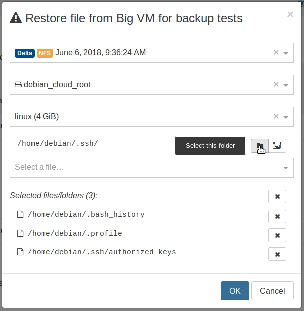This screenshot has width=304, height=311.
Task: Remove .profile from selected files
Action: (x=277, y=235)
